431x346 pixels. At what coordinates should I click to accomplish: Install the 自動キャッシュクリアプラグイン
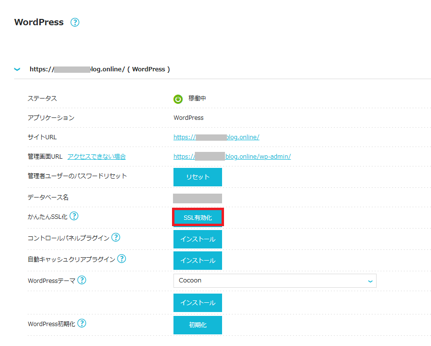tap(198, 261)
